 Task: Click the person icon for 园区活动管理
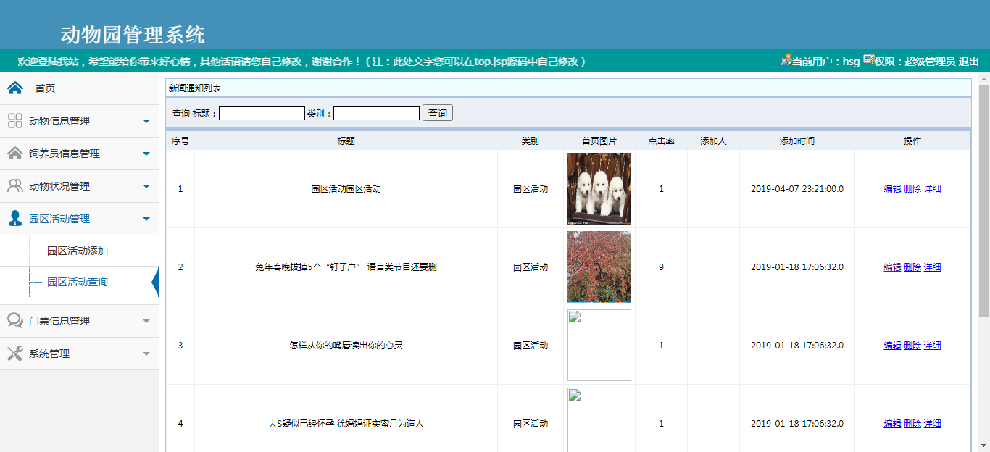click(15, 219)
